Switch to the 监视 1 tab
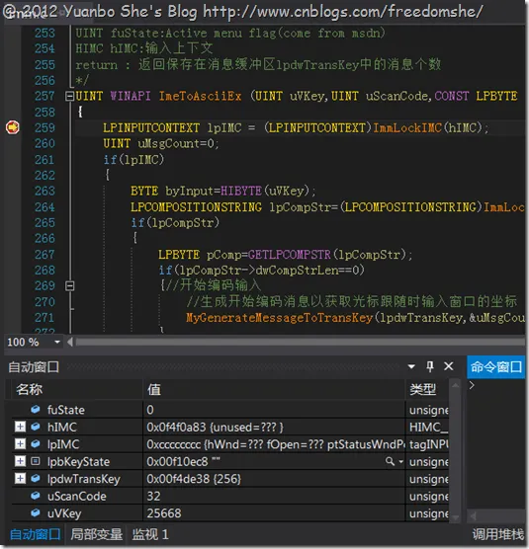The image size is (529, 549). (x=150, y=534)
